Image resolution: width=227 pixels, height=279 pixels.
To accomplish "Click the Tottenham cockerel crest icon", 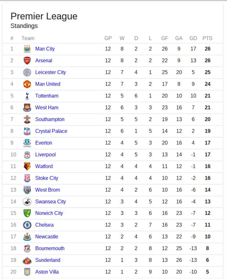I will tap(27, 96).
